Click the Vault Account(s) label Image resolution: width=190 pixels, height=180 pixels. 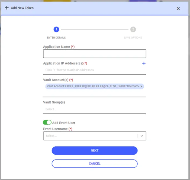click(58, 80)
